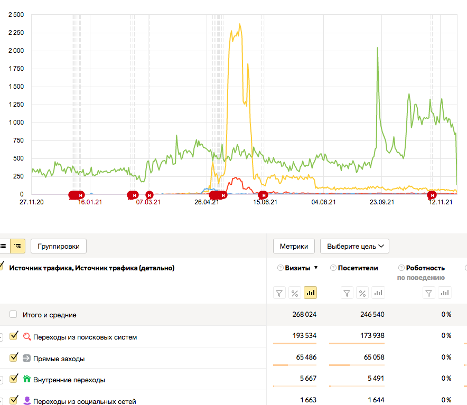Click the note marker near 15.06.21
This screenshot has height=405, width=467.
click(263, 195)
